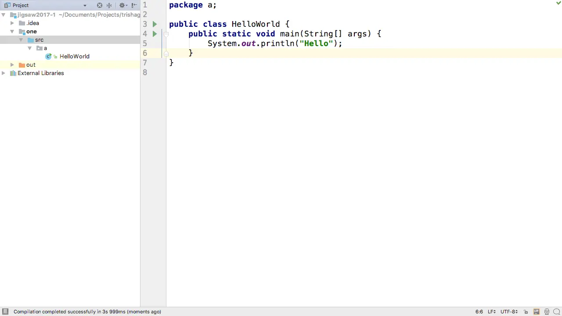Image resolution: width=562 pixels, height=316 pixels.
Task: Hide the Project tool window
Action: click(134, 5)
